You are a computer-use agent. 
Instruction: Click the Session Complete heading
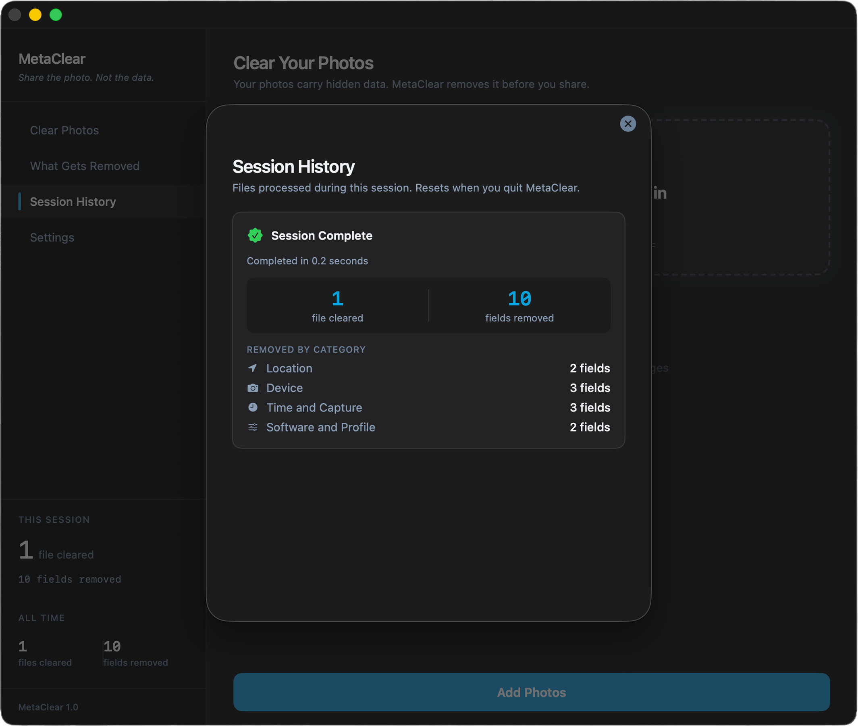pyautogui.click(x=322, y=236)
